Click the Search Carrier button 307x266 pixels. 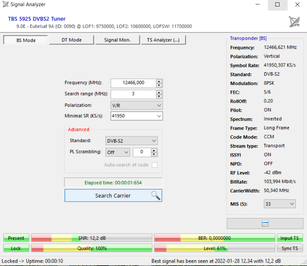pyautogui.click(x=113, y=195)
